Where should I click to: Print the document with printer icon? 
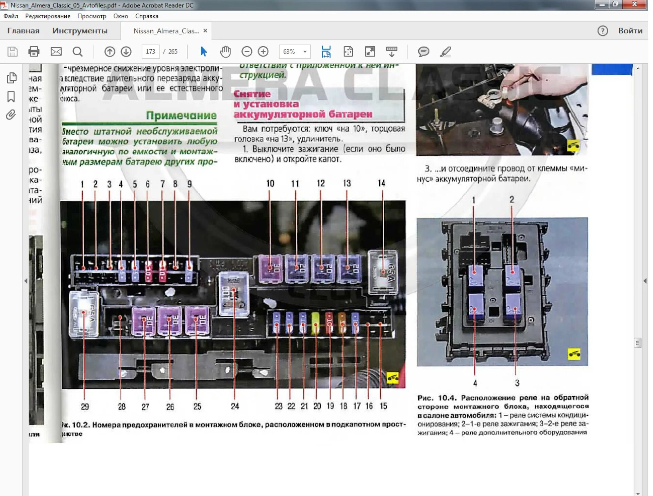tap(34, 52)
